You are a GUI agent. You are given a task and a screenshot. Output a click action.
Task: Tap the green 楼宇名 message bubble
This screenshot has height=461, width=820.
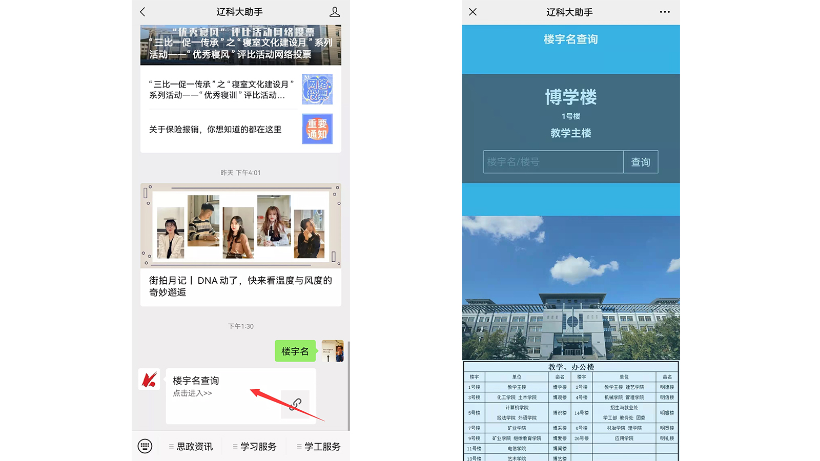(x=295, y=351)
